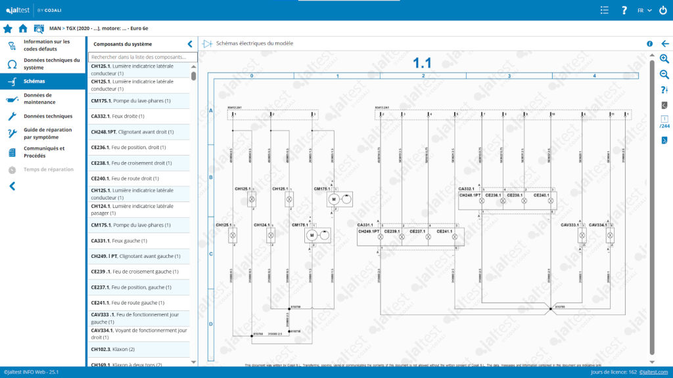The width and height of the screenshot is (673, 378).
Task: Open the list menu icon in header
Action: 605,10
